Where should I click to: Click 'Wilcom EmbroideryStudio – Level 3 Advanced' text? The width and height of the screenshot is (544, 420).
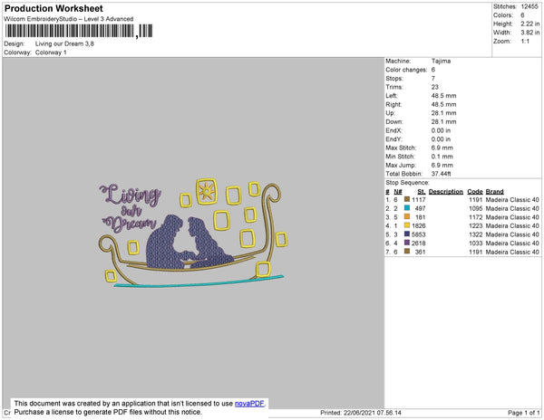point(69,19)
